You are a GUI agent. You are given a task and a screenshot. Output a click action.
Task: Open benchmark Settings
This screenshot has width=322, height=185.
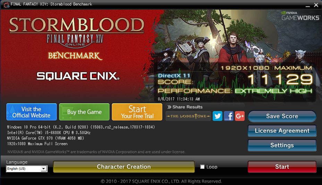click(282, 146)
